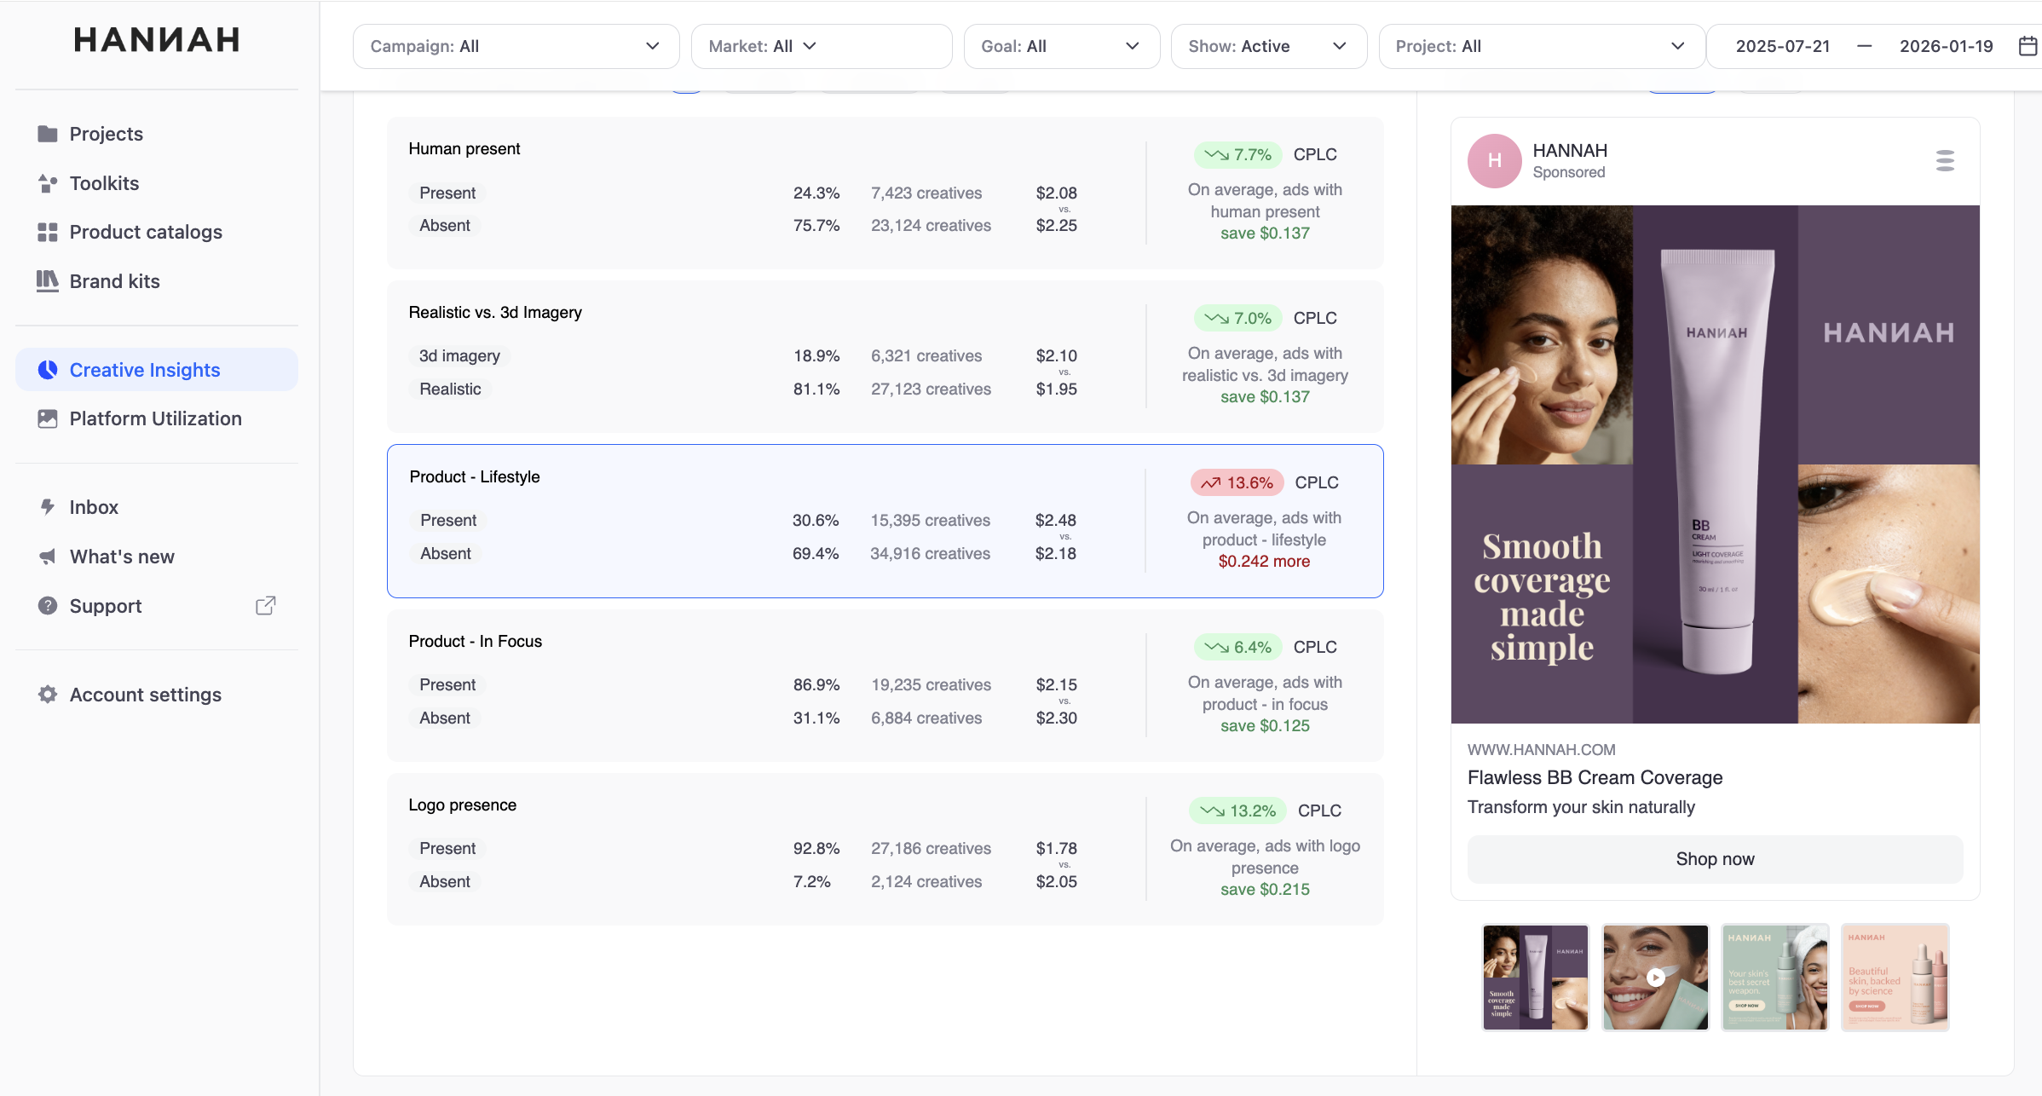
Task: Go to Platform Utilization page
Action: tap(156, 418)
